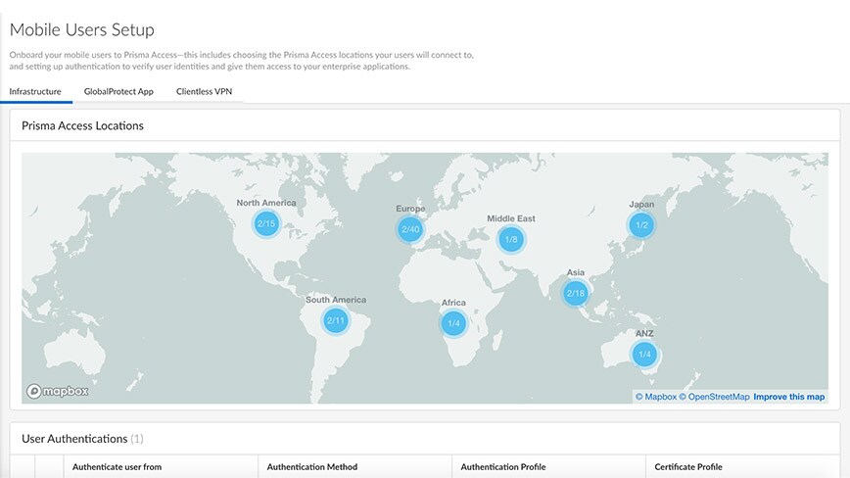Screen dimensions: 850x478
Task: Open the Japan 1/2 location marker
Action: click(x=641, y=225)
